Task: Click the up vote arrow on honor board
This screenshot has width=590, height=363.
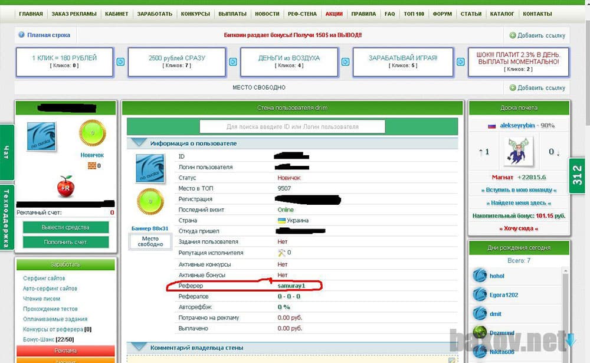Action: (x=480, y=152)
